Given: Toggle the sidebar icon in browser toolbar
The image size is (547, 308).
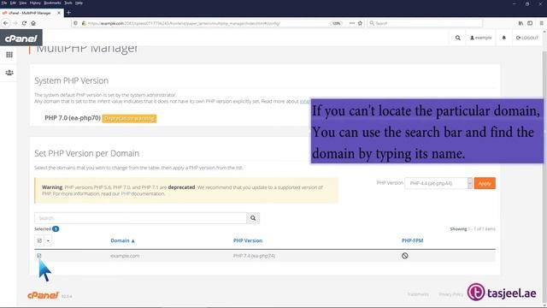Looking at the screenshot, I should point(530,23).
